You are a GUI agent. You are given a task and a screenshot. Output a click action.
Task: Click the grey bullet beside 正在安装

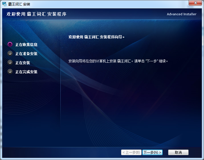click(10, 62)
